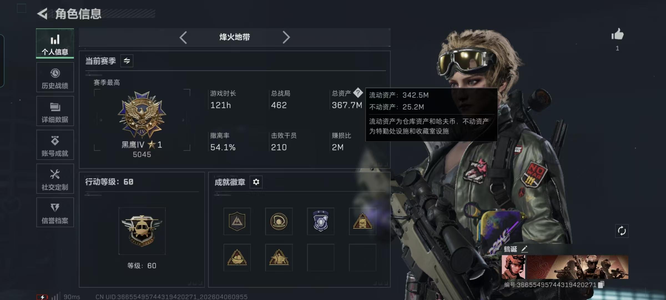This screenshot has height=300, width=666.
Task: Open achievement badge settings gear
Action: 256,182
